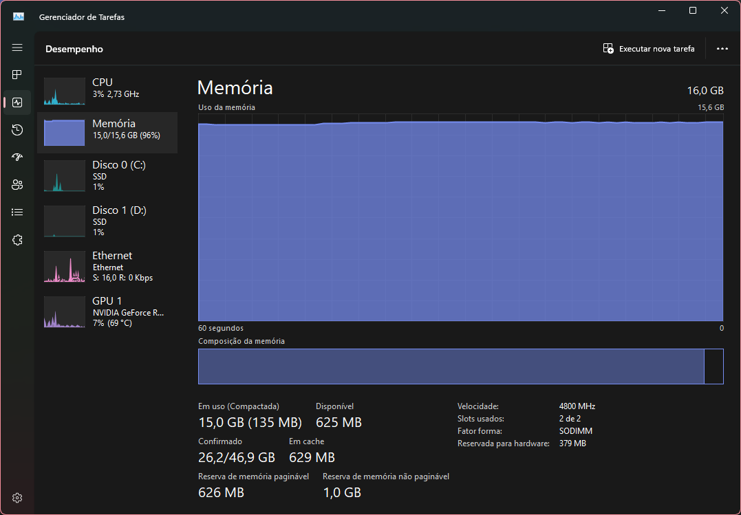This screenshot has height=515, width=741.
Task: Click the Ethernet mini graph thumbnail
Action: [64, 267]
